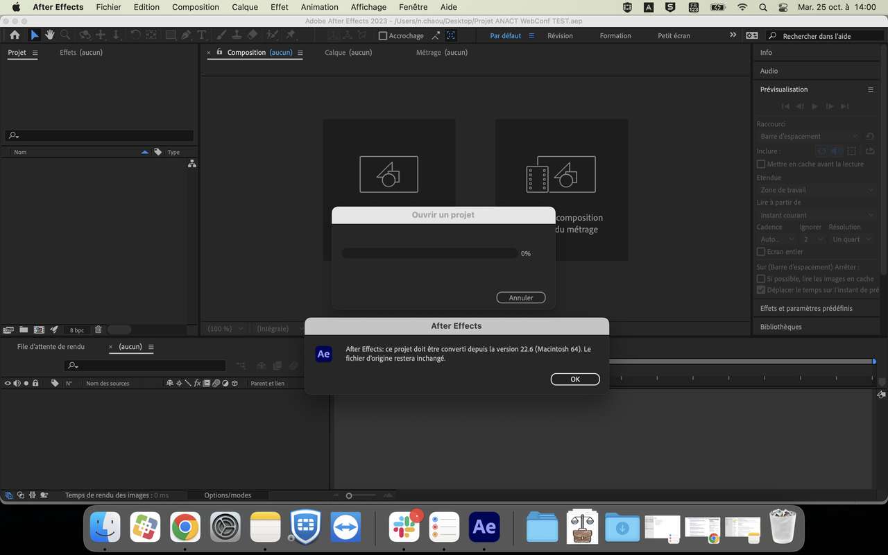Open the (Intégrale) resolution dropdown
Screen dimensions: 888x555
[x=279, y=329]
